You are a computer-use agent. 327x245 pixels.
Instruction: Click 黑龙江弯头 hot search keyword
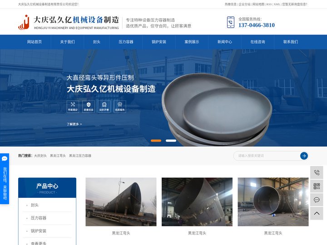[58, 156]
